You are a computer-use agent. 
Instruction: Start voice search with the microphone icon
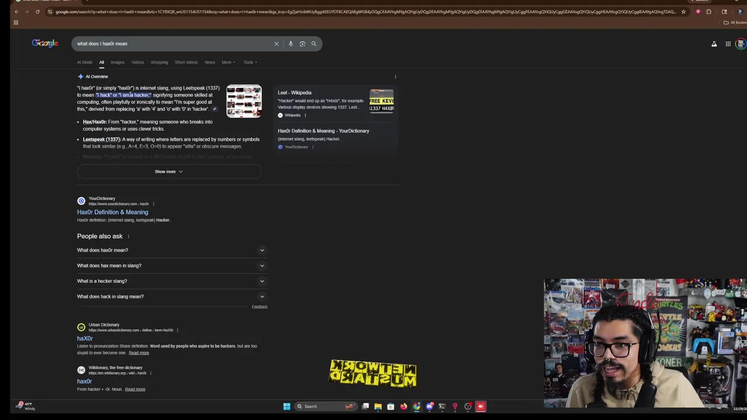(x=291, y=44)
